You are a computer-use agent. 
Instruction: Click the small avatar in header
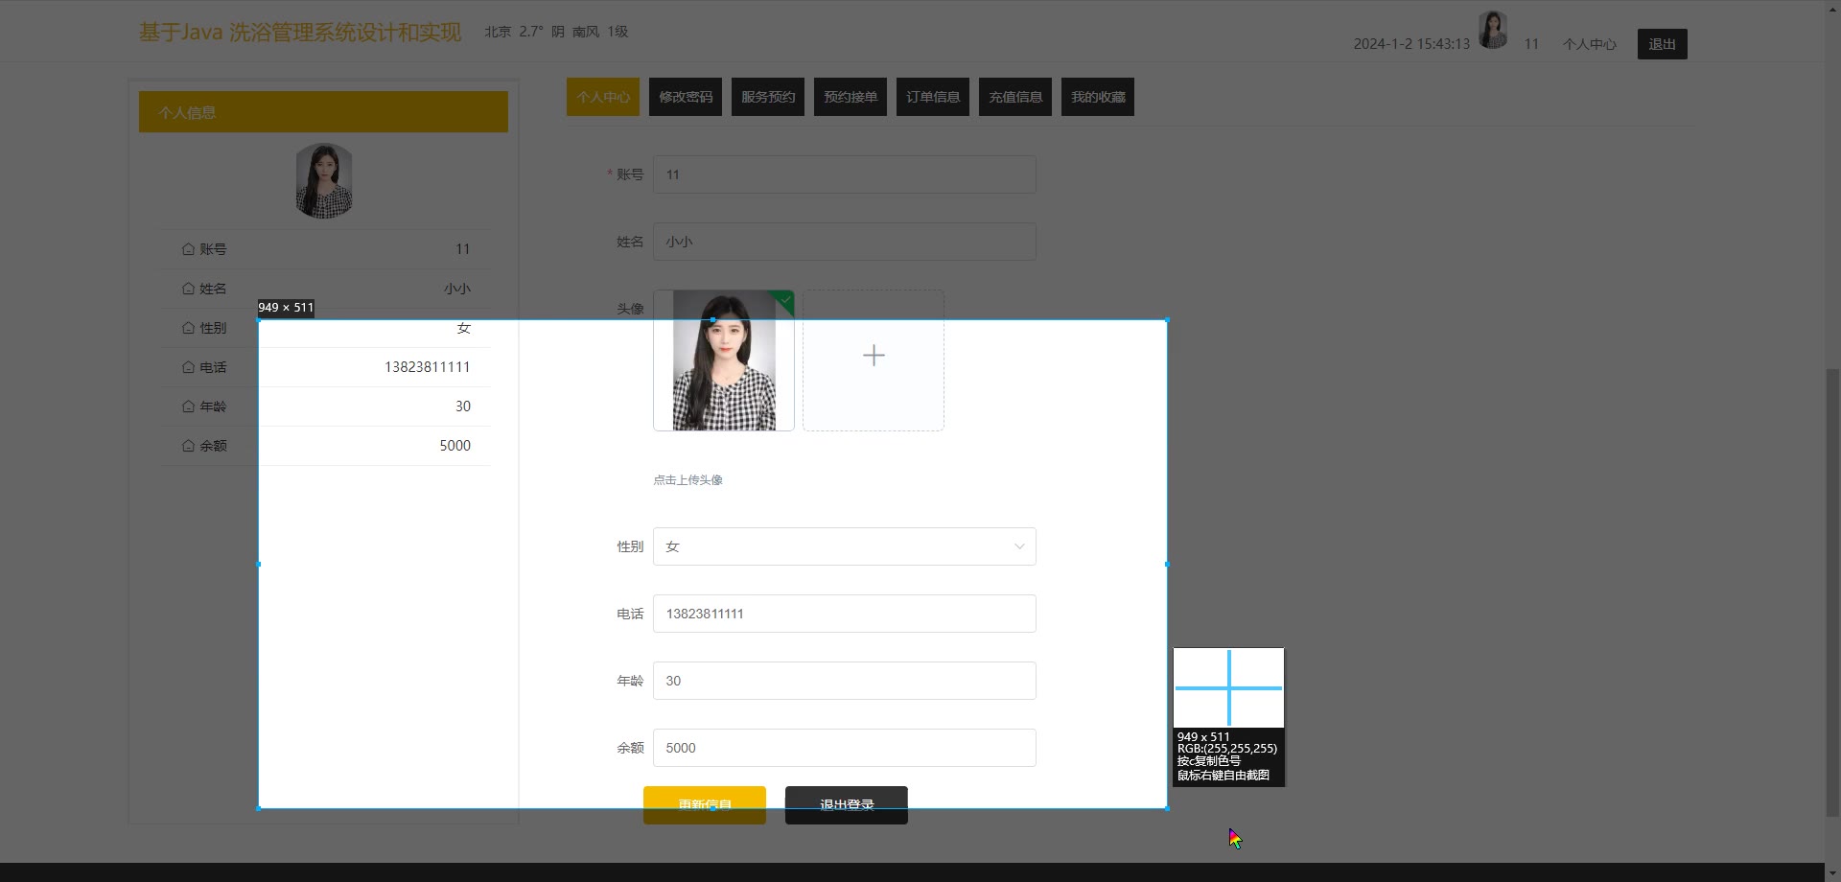tap(1493, 30)
